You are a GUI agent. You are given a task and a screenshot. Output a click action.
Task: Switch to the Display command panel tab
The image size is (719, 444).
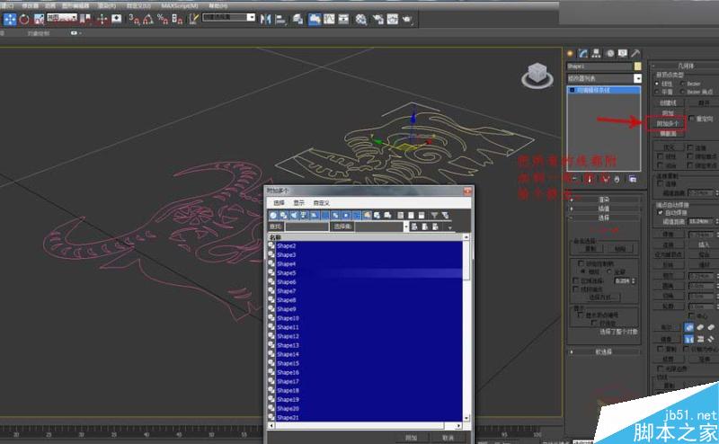(x=623, y=54)
